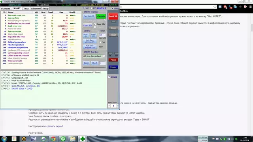Open the Tests tab
This screenshot has width=253, height=142.
[26, 9]
